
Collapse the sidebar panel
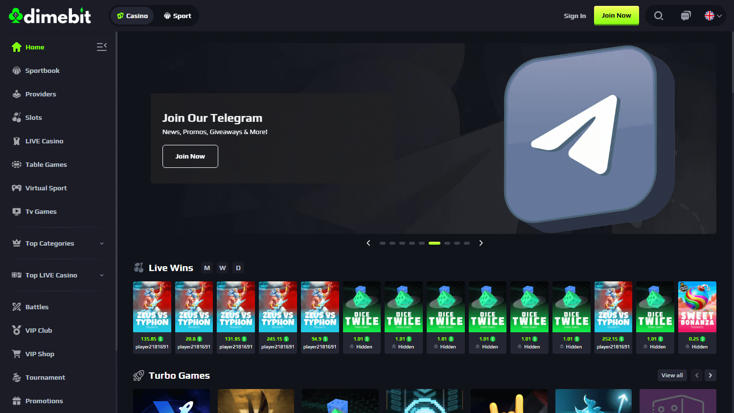point(101,46)
